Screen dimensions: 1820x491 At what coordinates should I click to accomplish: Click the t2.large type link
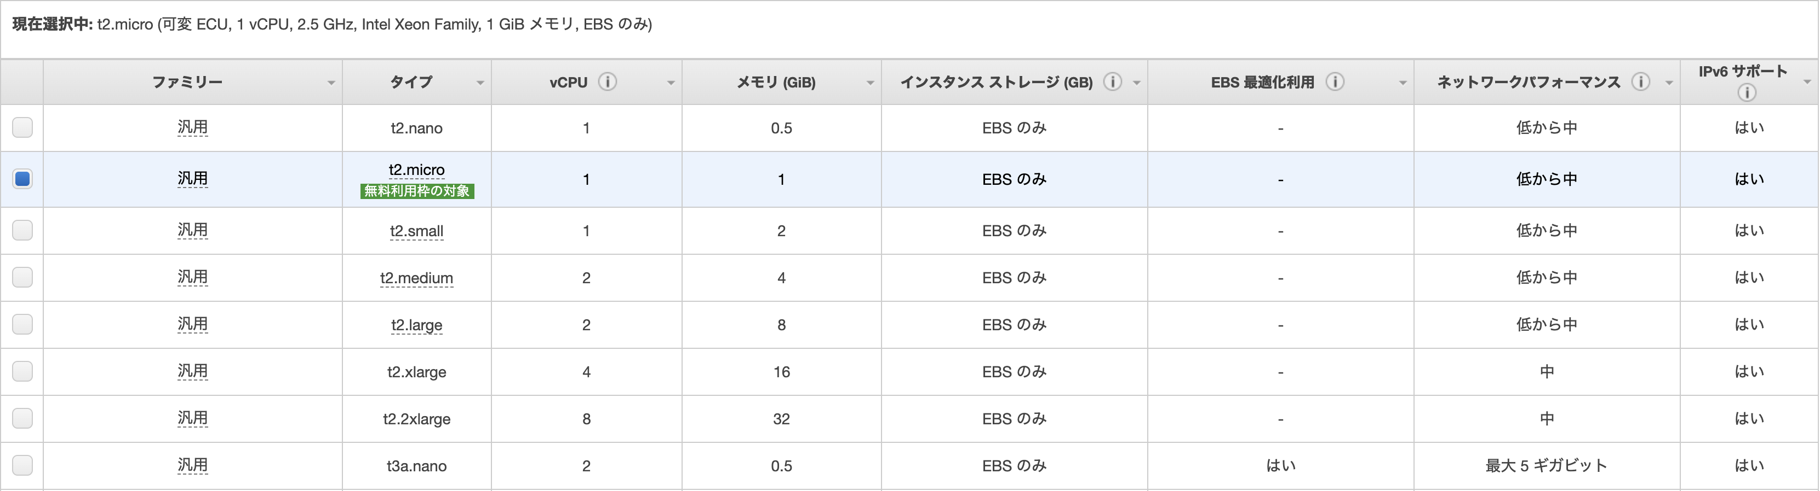click(x=417, y=325)
